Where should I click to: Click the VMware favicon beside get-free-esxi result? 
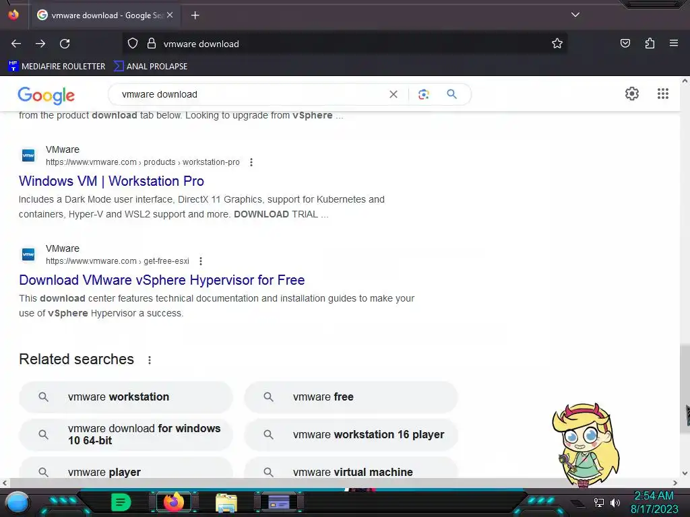pos(28,254)
